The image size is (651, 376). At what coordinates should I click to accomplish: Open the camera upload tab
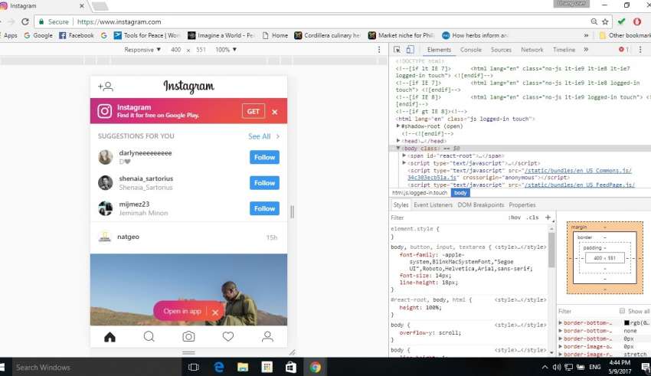[188, 337]
